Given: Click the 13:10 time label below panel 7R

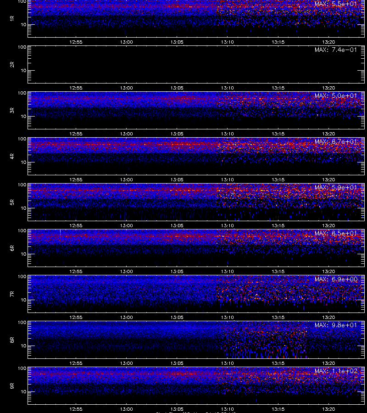Looking at the screenshot, I should [x=227, y=317].
